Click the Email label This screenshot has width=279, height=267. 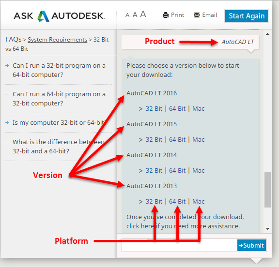pyautogui.click(x=209, y=15)
